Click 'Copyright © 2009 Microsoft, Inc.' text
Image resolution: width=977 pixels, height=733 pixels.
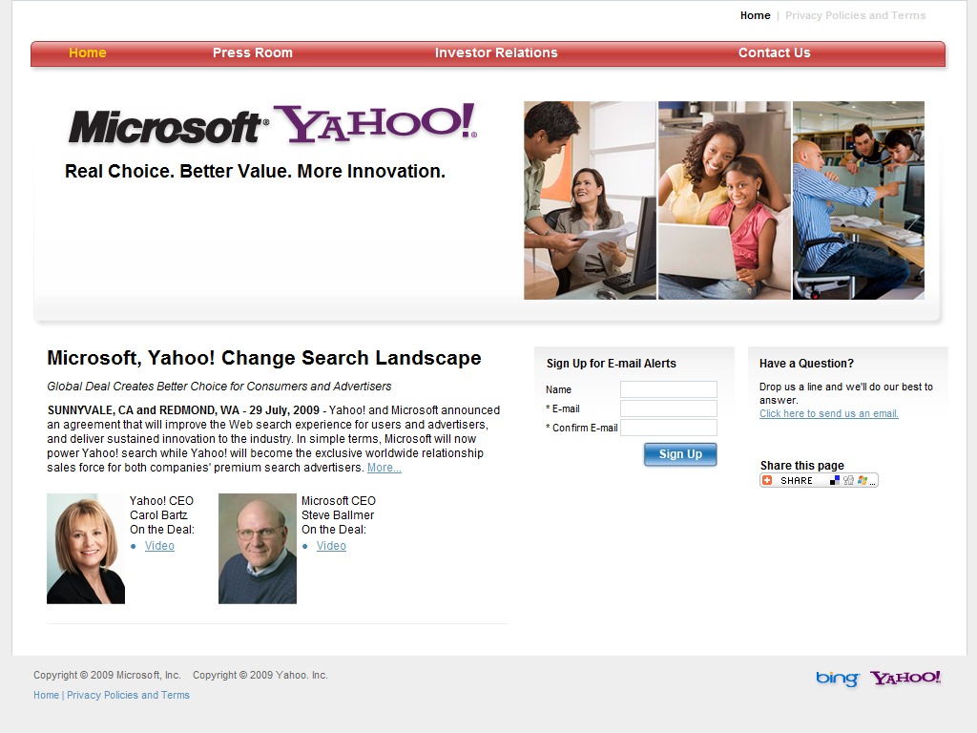click(107, 675)
